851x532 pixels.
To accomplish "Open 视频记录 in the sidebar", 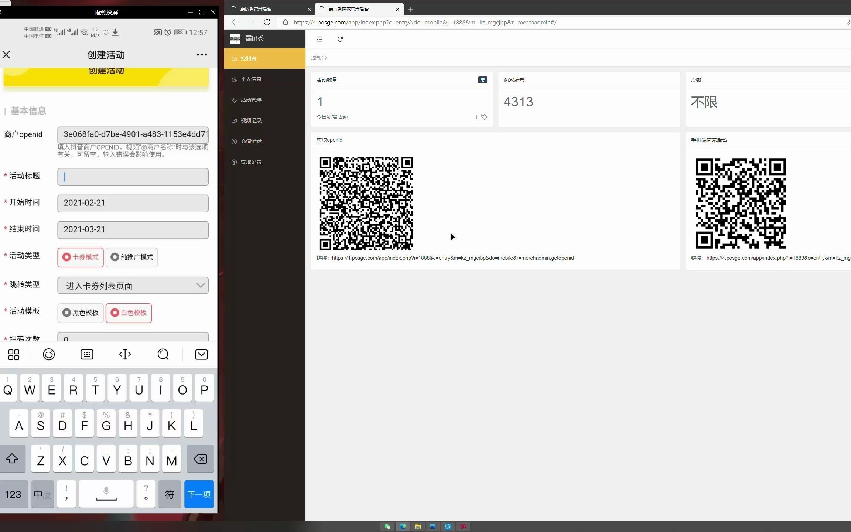I will click(264, 120).
